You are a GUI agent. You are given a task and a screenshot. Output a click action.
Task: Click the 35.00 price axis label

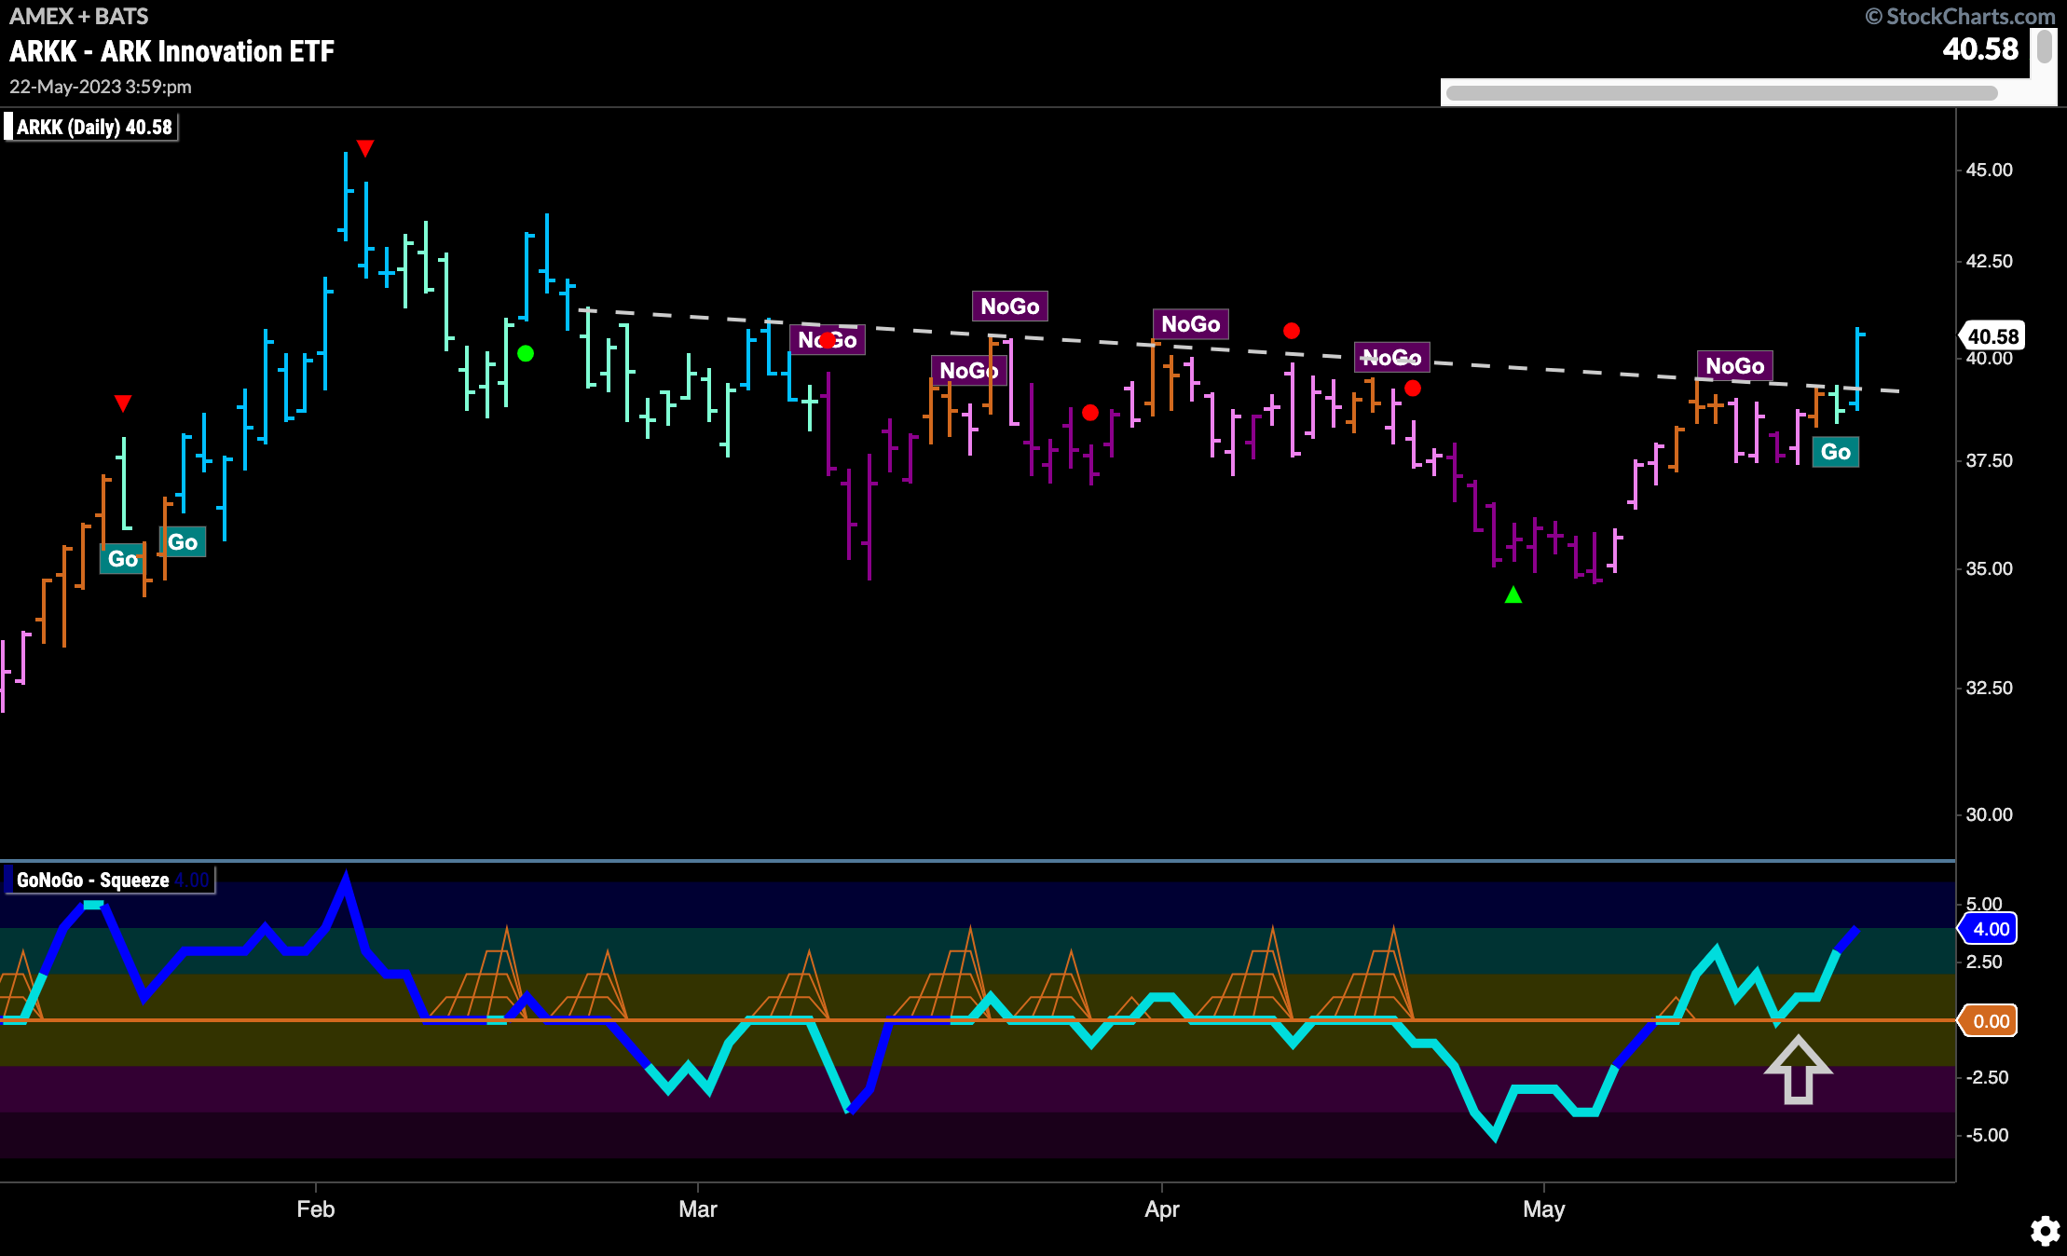(1990, 568)
